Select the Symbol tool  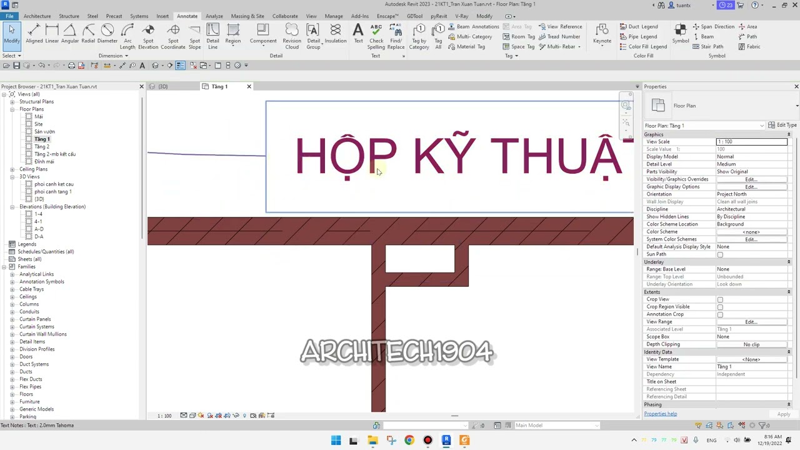point(681,34)
